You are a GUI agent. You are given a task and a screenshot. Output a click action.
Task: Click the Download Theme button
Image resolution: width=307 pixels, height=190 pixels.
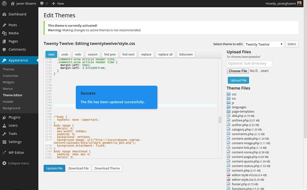[107, 168]
